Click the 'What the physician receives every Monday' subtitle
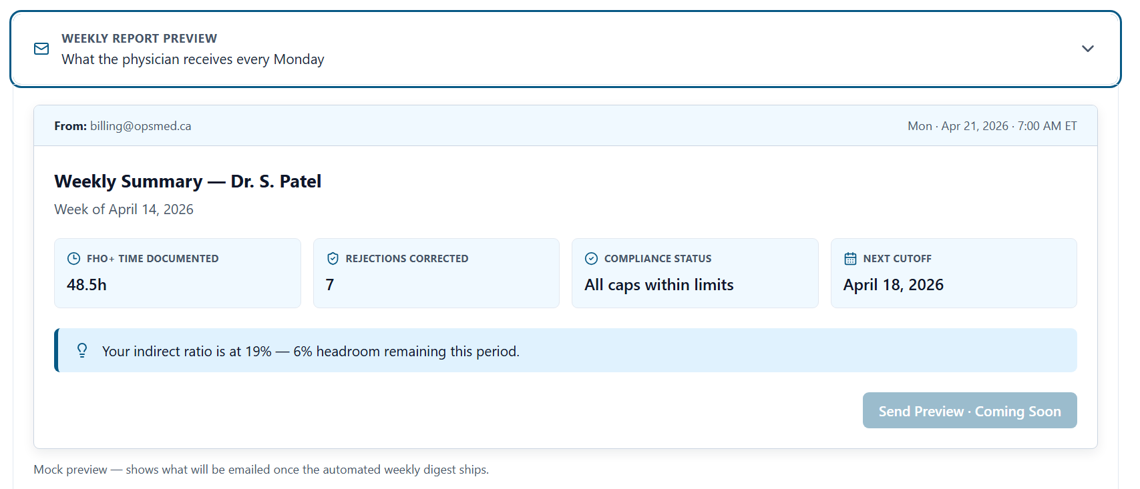The width and height of the screenshot is (1140, 489). (192, 59)
